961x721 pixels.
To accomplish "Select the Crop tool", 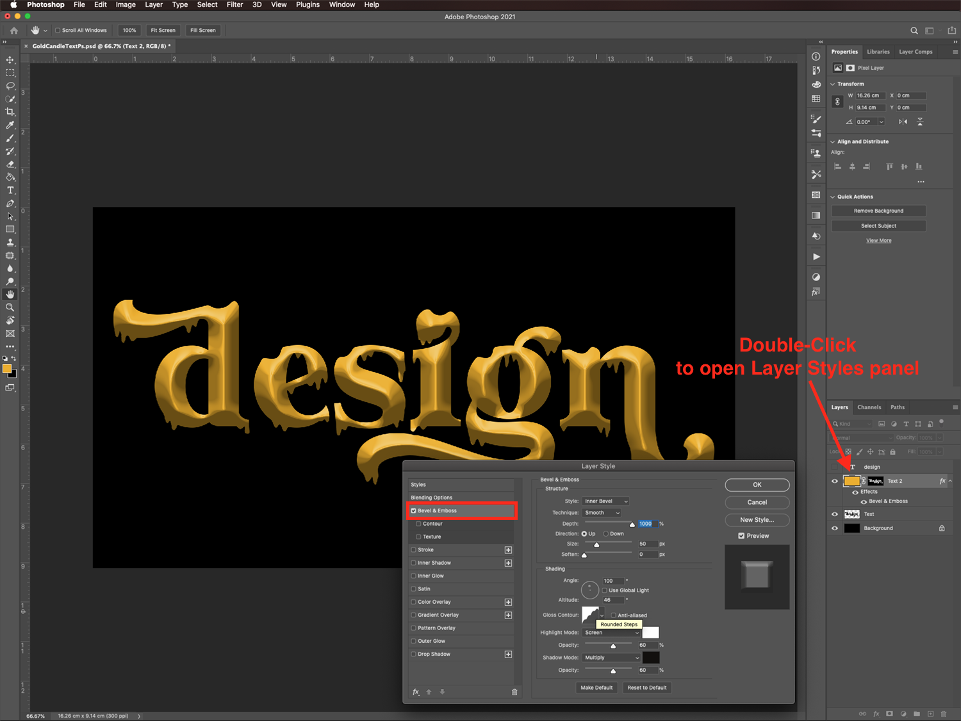I will pos(10,112).
